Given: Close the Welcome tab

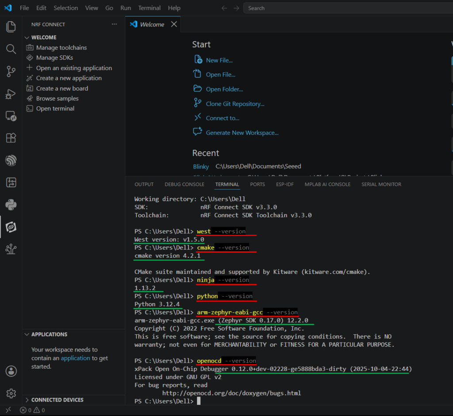Looking at the screenshot, I should pos(174,24).
